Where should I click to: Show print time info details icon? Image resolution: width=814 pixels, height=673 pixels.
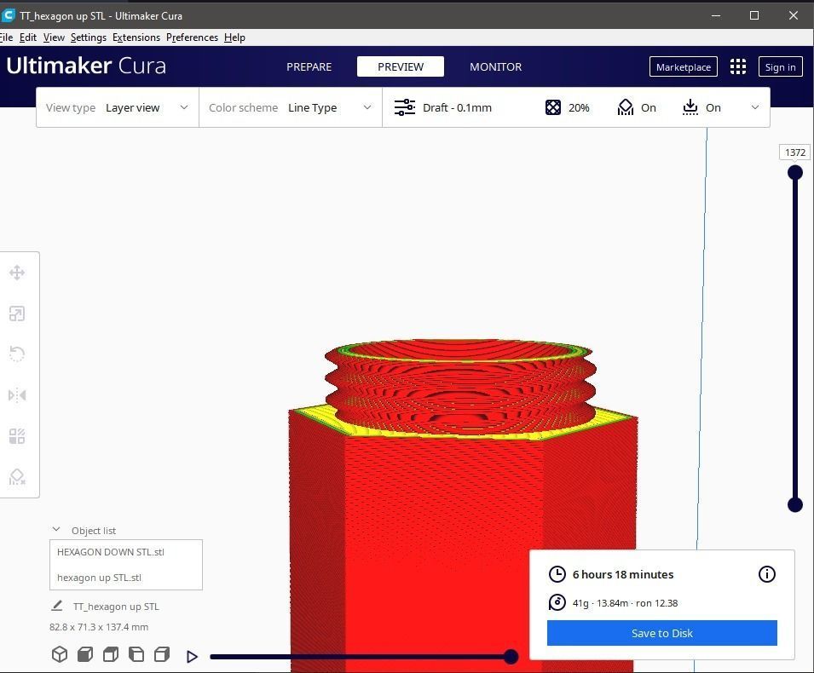(x=767, y=574)
